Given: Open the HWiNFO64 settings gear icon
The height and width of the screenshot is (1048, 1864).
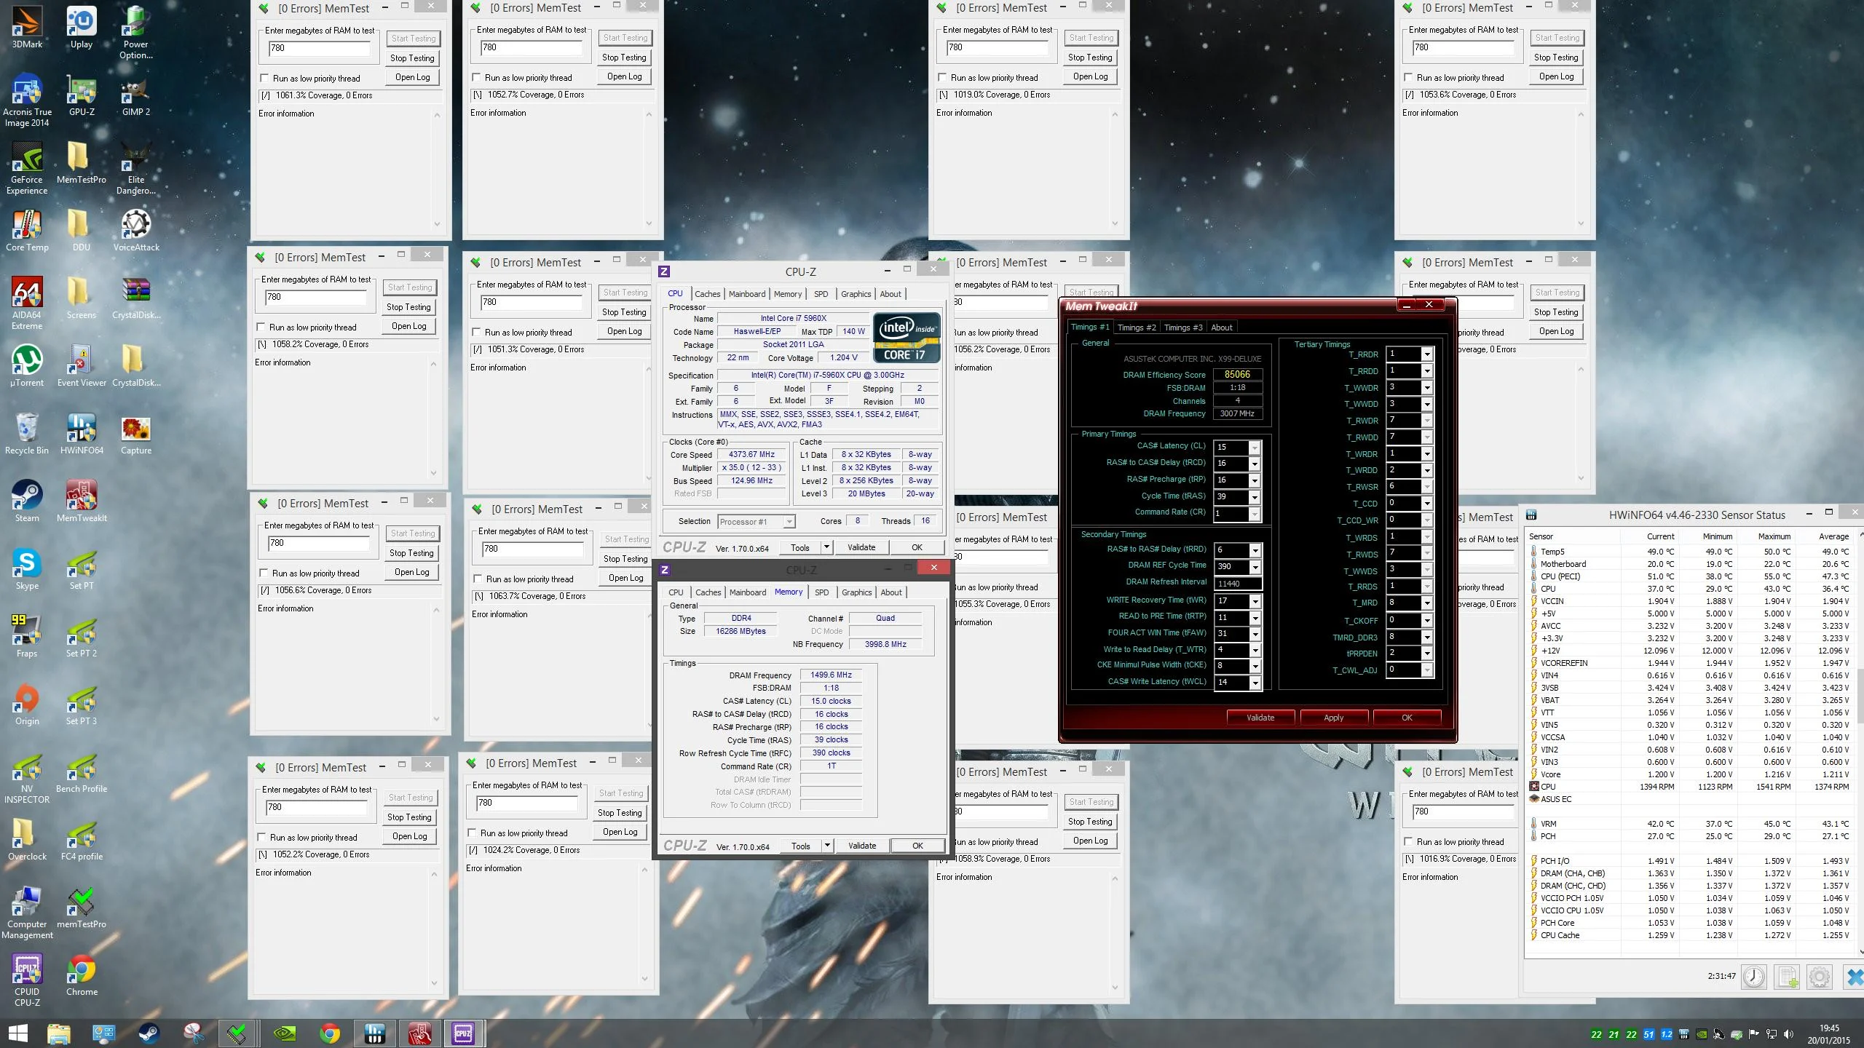Looking at the screenshot, I should (x=1820, y=977).
